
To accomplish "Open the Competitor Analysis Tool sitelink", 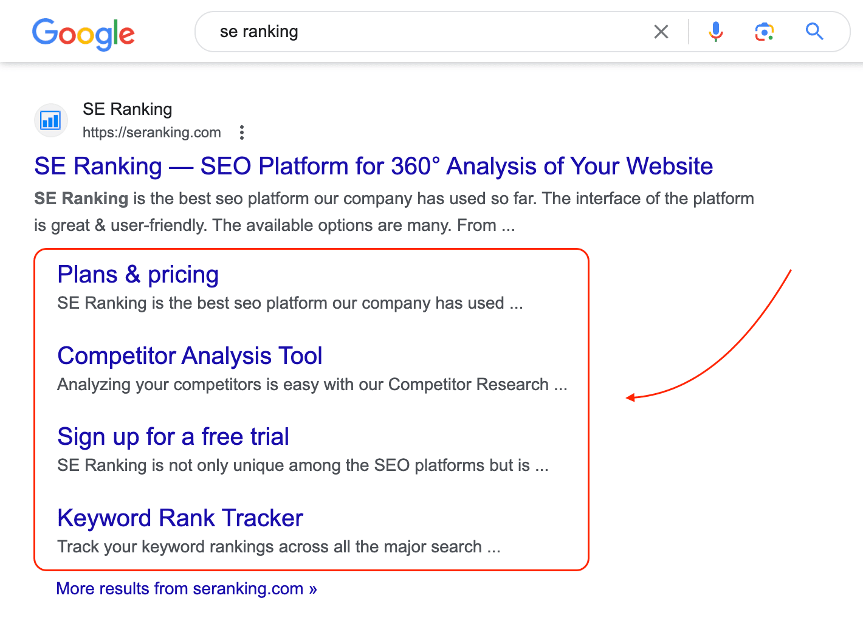I will (x=190, y=356).
